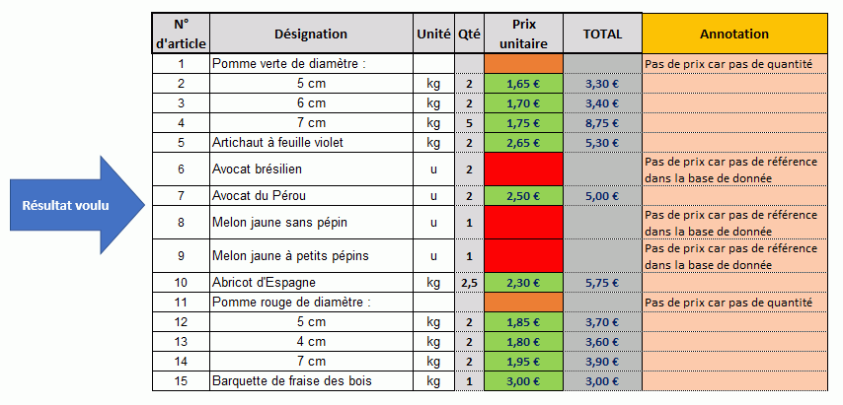The height and width of the screenshot is (405, 843).
Task: Select the 5,75 € total cell
Action: (x=602, y=282)
